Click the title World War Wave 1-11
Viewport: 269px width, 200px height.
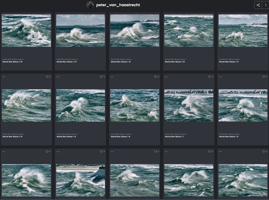coord(229,62)
